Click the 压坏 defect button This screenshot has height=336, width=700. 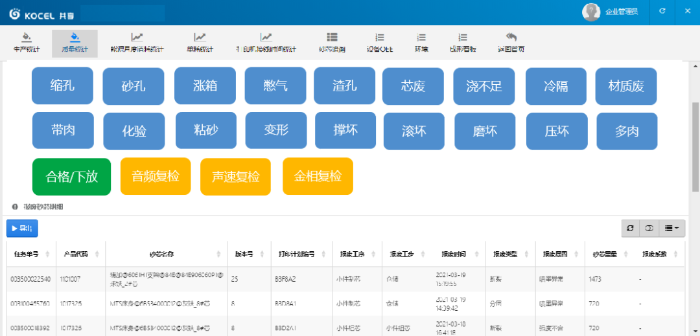click(x=557, y=131)
